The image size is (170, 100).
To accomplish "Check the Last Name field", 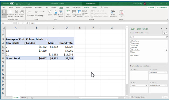I will click(x=131, y=43).
